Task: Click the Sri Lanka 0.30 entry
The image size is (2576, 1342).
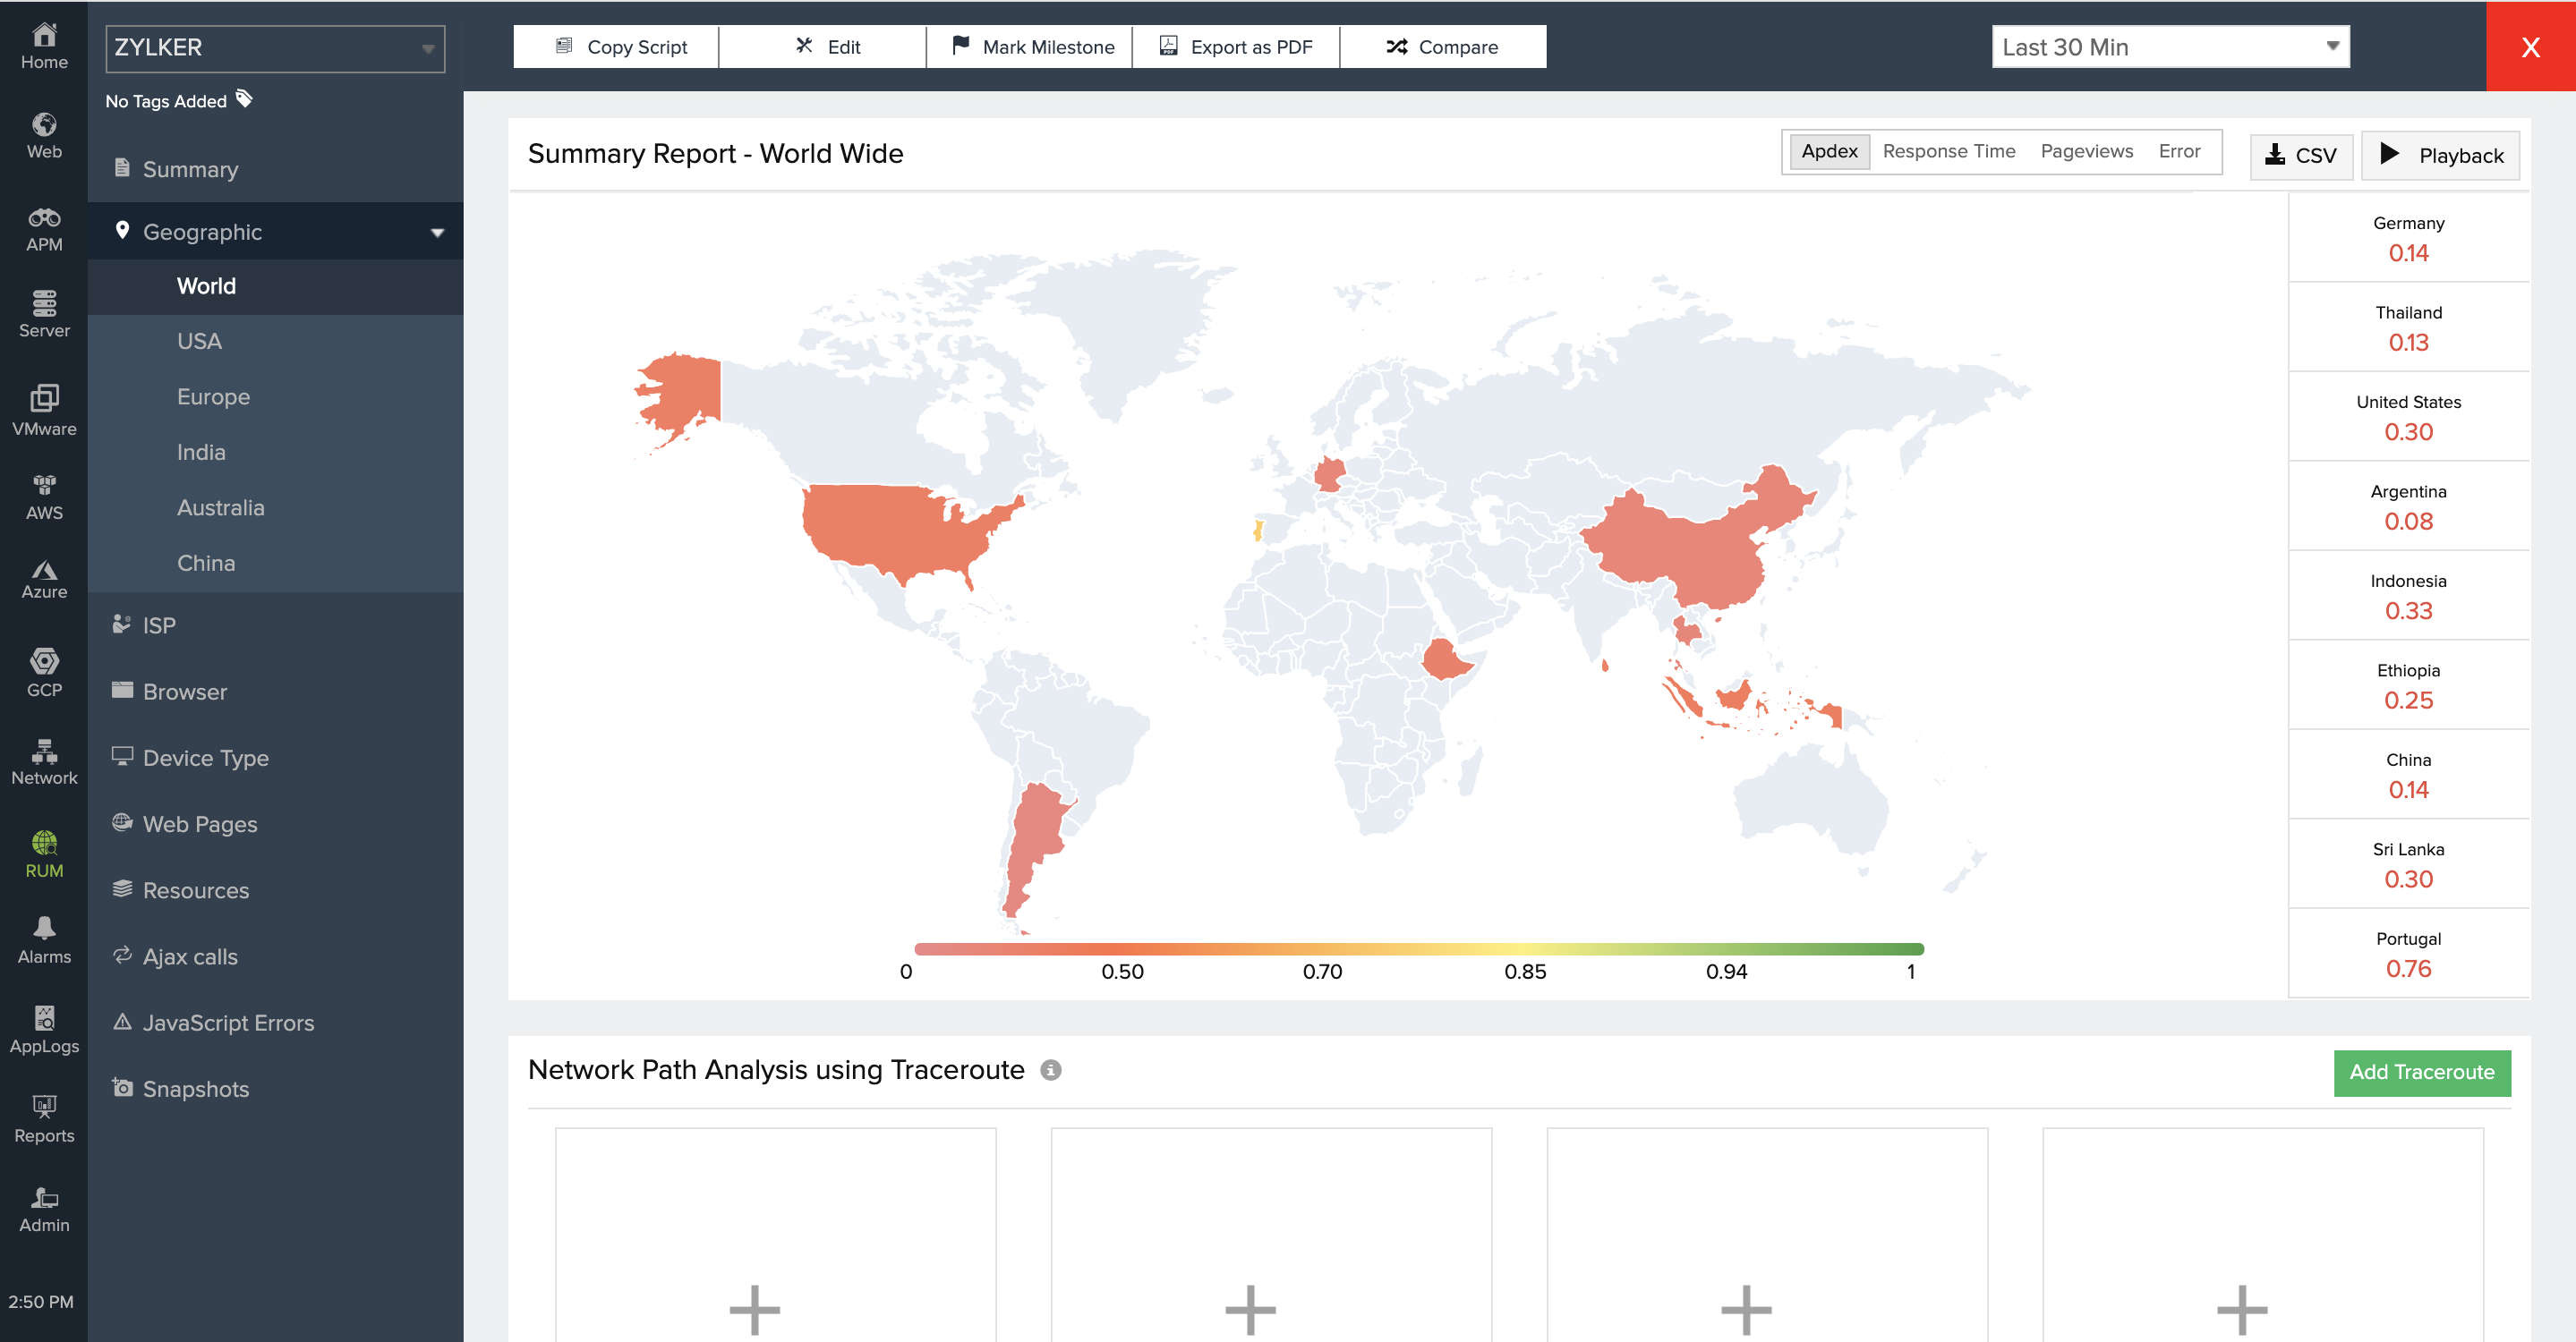Action: (2408, 864)
